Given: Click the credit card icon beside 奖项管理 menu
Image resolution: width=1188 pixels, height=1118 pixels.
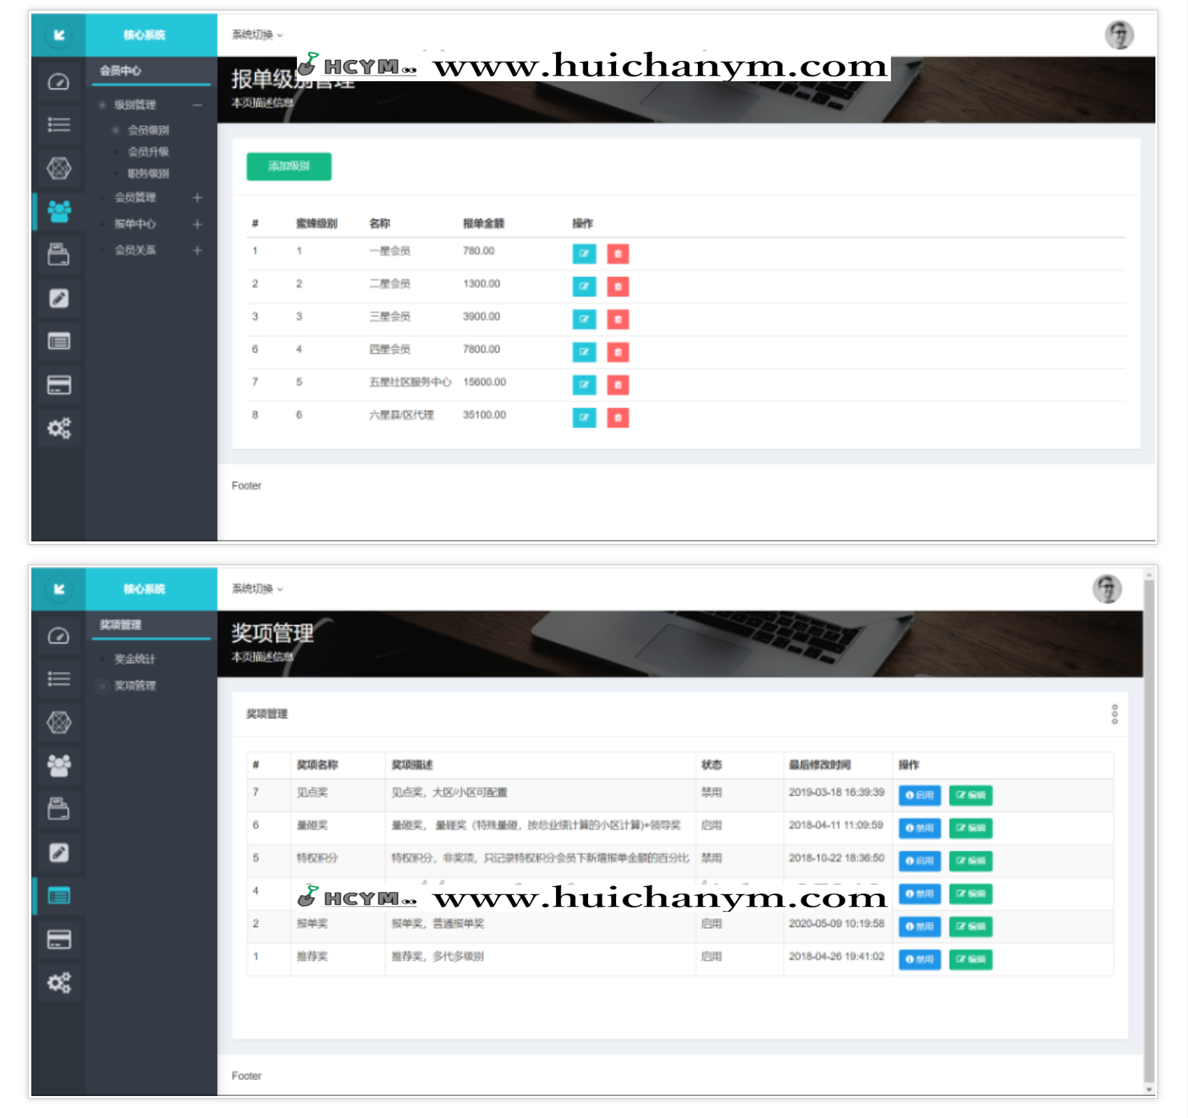Looking at the screenshot, I should [x=59, y=940].
